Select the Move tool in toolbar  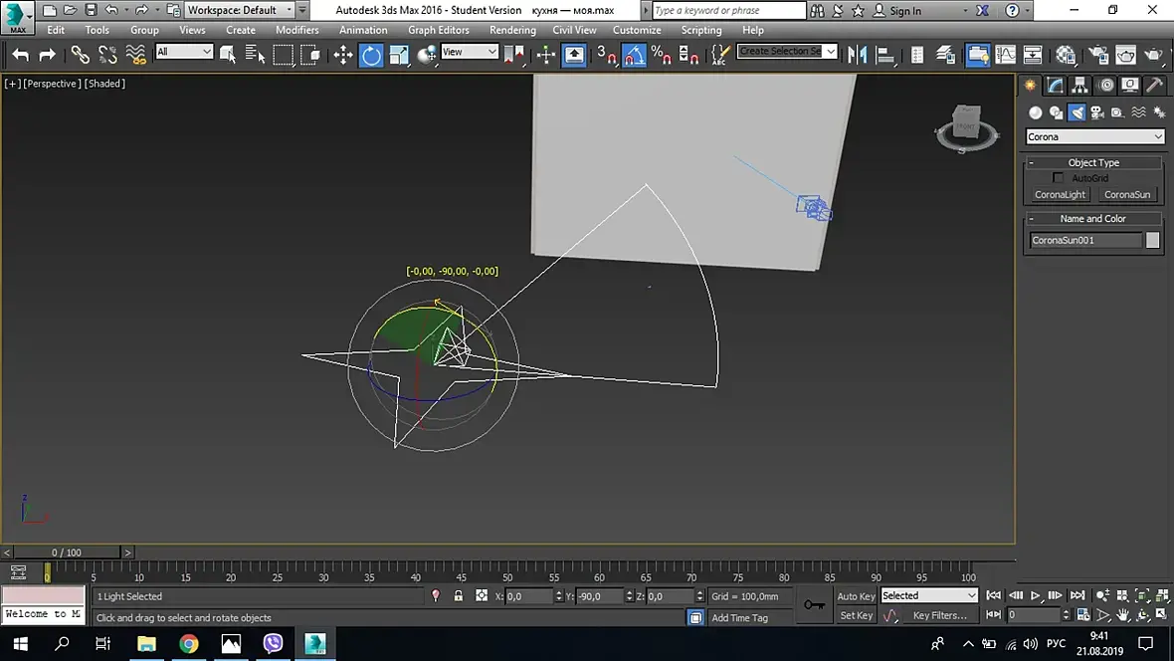(x=343, y=56)
